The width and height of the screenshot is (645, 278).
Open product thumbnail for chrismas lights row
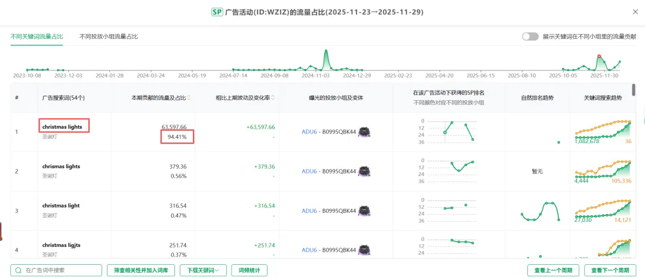pyautogui.click(x=364, y=171)
